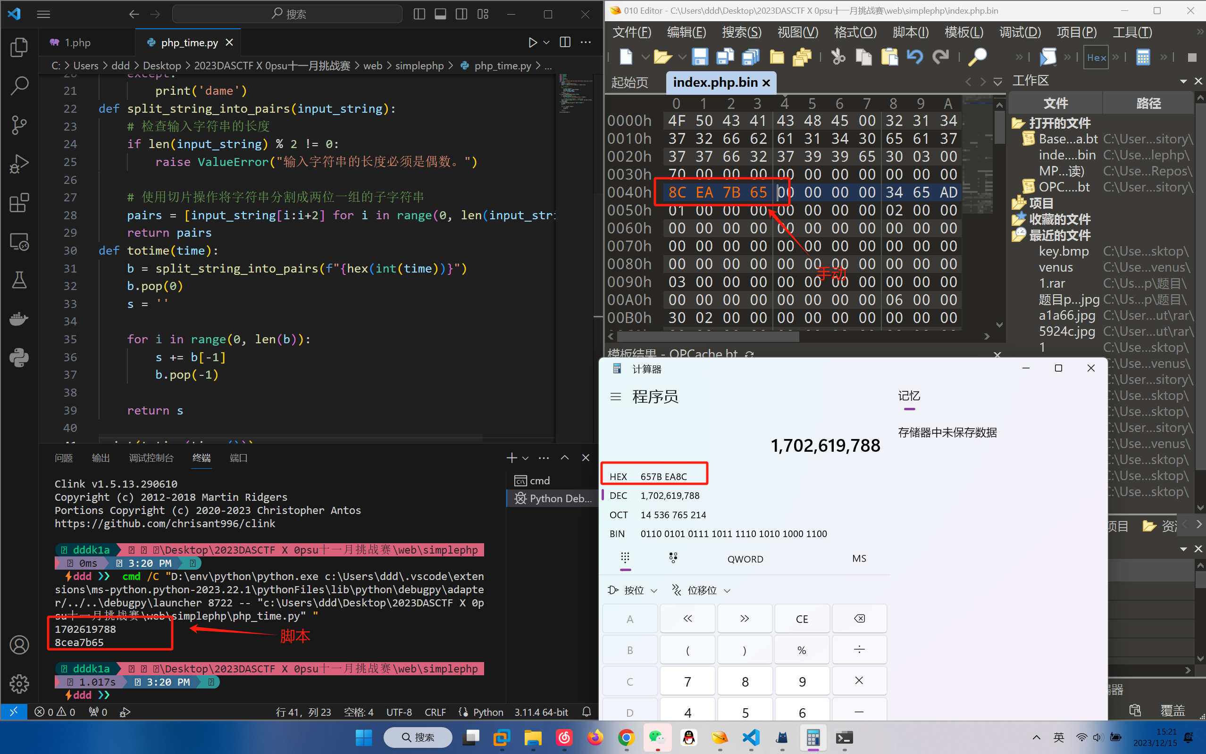Open the open file dropdown arrow in 010 Editor
The height and width of the screenshot is (754, 1206).
[x=682, y=58]
